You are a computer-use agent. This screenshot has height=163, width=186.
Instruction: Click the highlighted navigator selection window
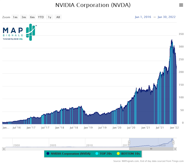(151, 143)
